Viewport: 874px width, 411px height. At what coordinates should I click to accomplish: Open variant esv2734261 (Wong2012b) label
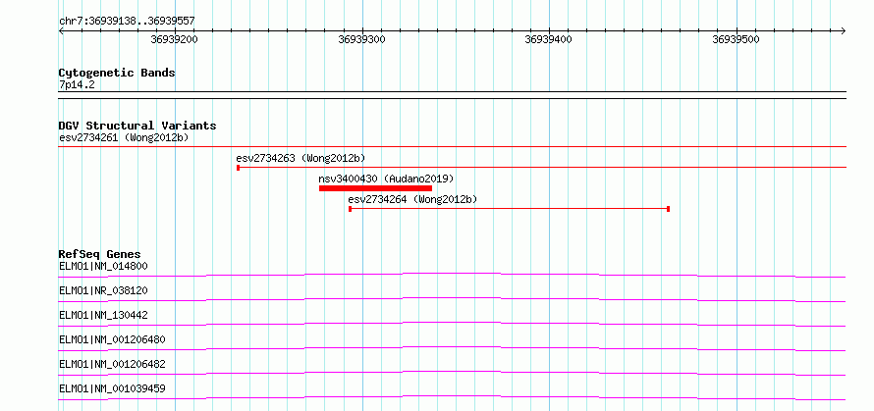pos(124,137)
